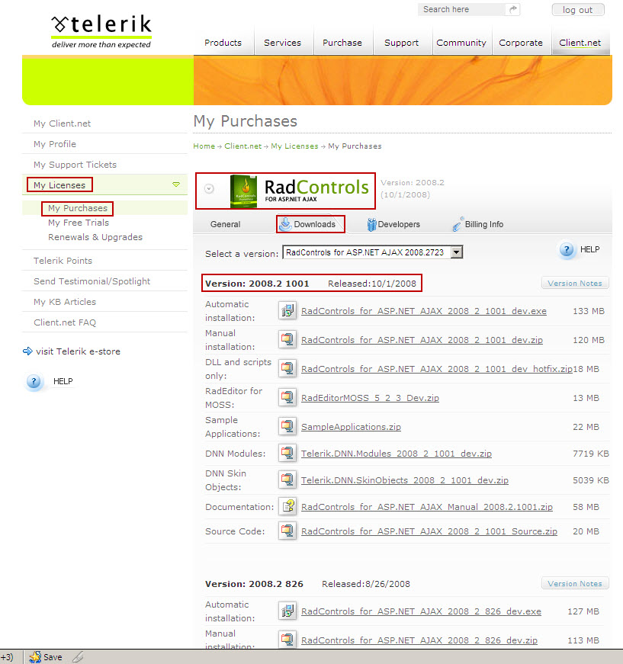This screenshot has width=623, height=664.
Task: Click the visit Telerik e-store link
Action: (x=78, y=351)
